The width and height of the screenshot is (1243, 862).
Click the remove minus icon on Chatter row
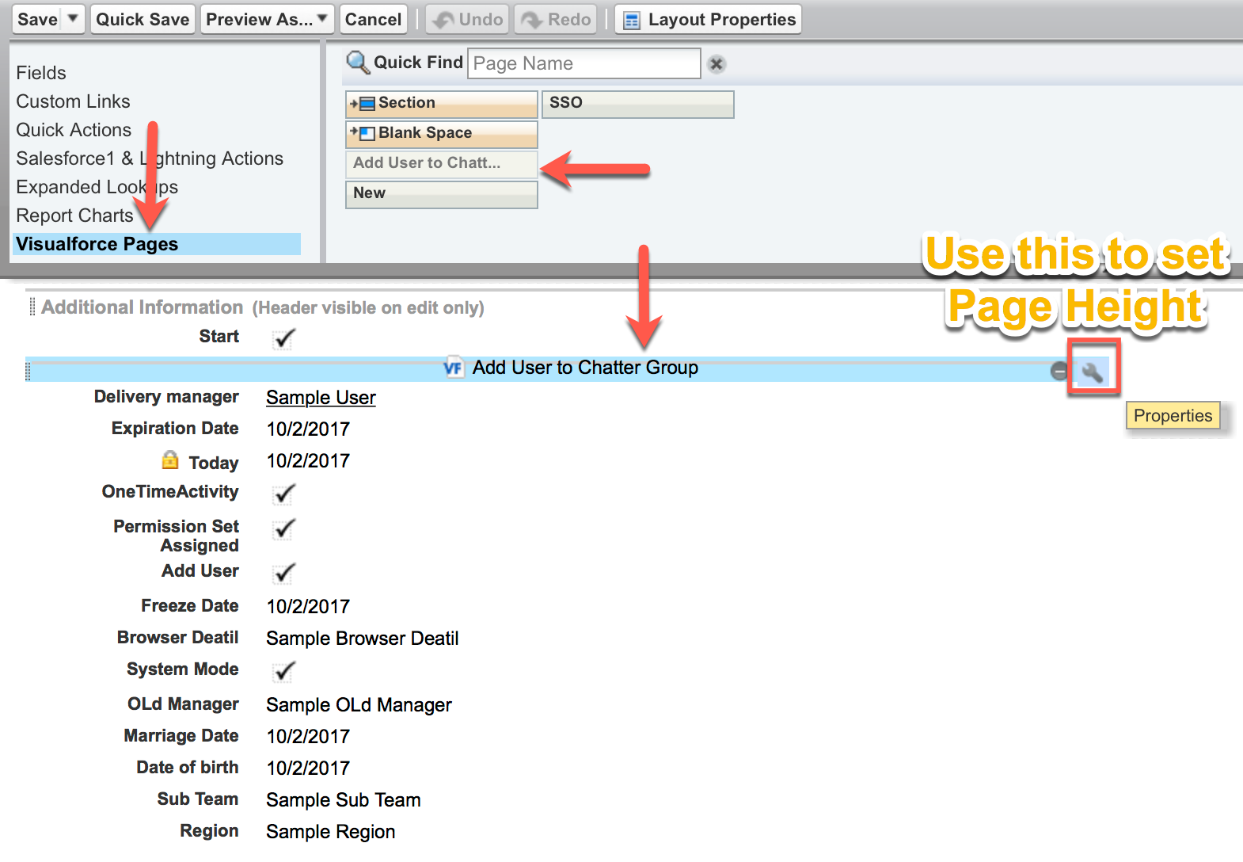(x=1059, y=371)
